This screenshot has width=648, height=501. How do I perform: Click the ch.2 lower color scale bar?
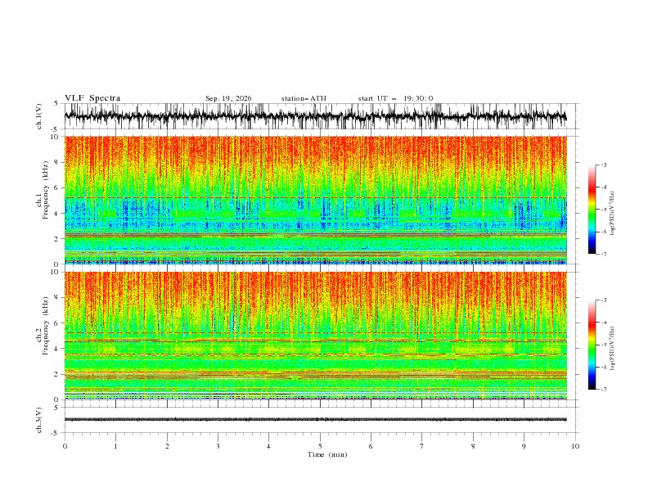592,345
